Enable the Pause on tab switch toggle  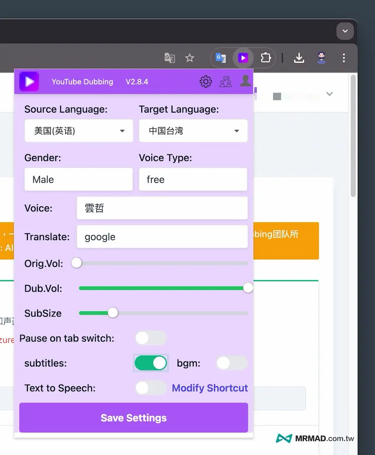(150, 338)
